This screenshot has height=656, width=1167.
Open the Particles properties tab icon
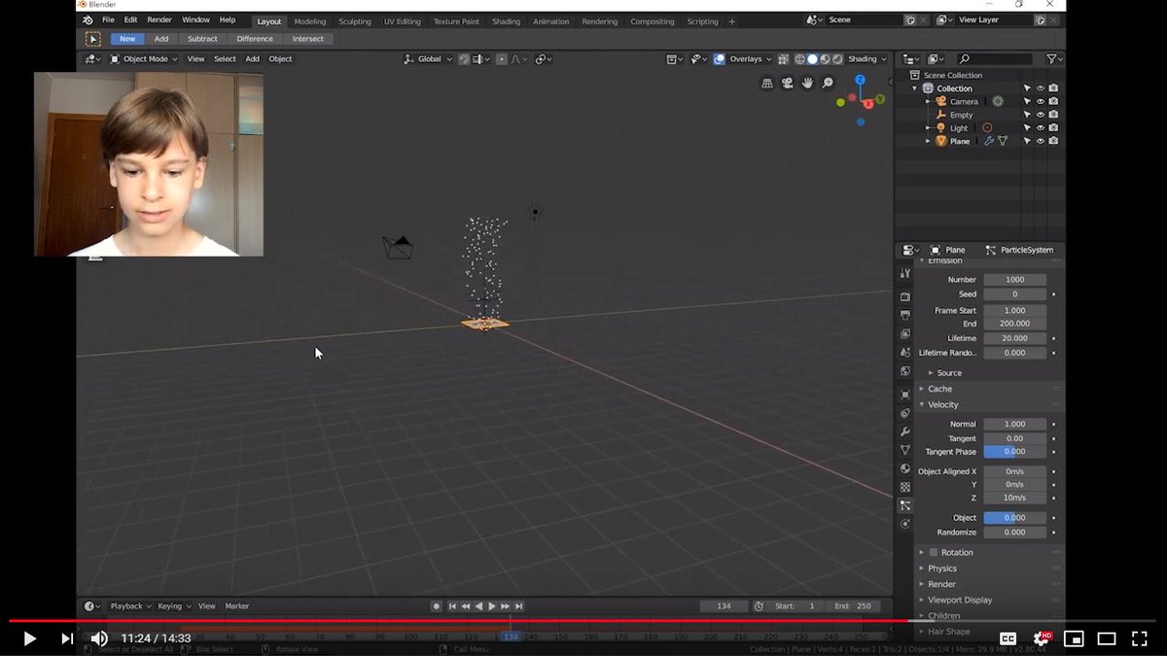click(905, 505)
